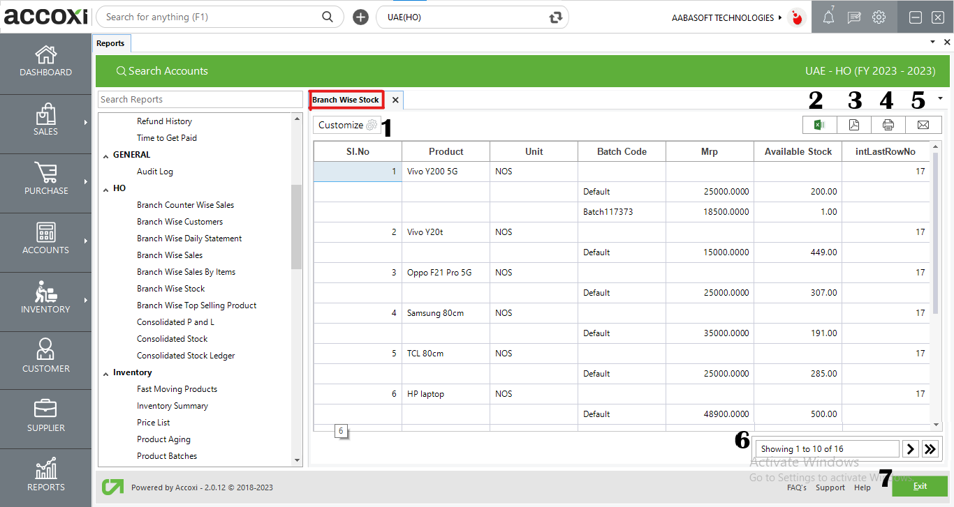Open Consolidated Stock Ledger report
Viewport: 954px width, 507px height.
click(x=186, y=356)
